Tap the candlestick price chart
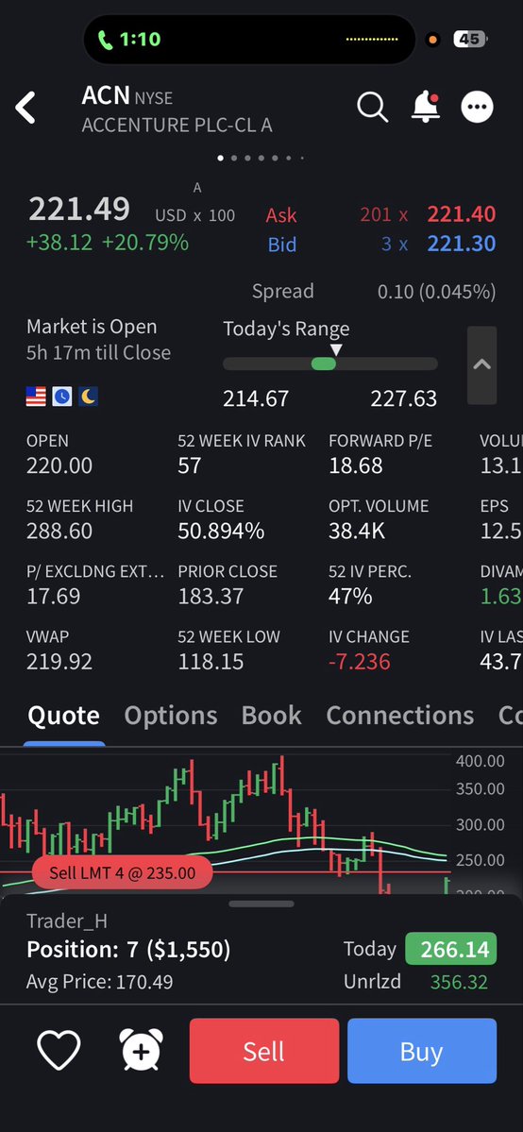Screen dimensions: 523x1132 coord(224,821)
